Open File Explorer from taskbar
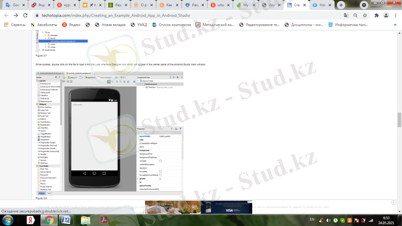Screen dimensions: 402x226 (85, 220)
